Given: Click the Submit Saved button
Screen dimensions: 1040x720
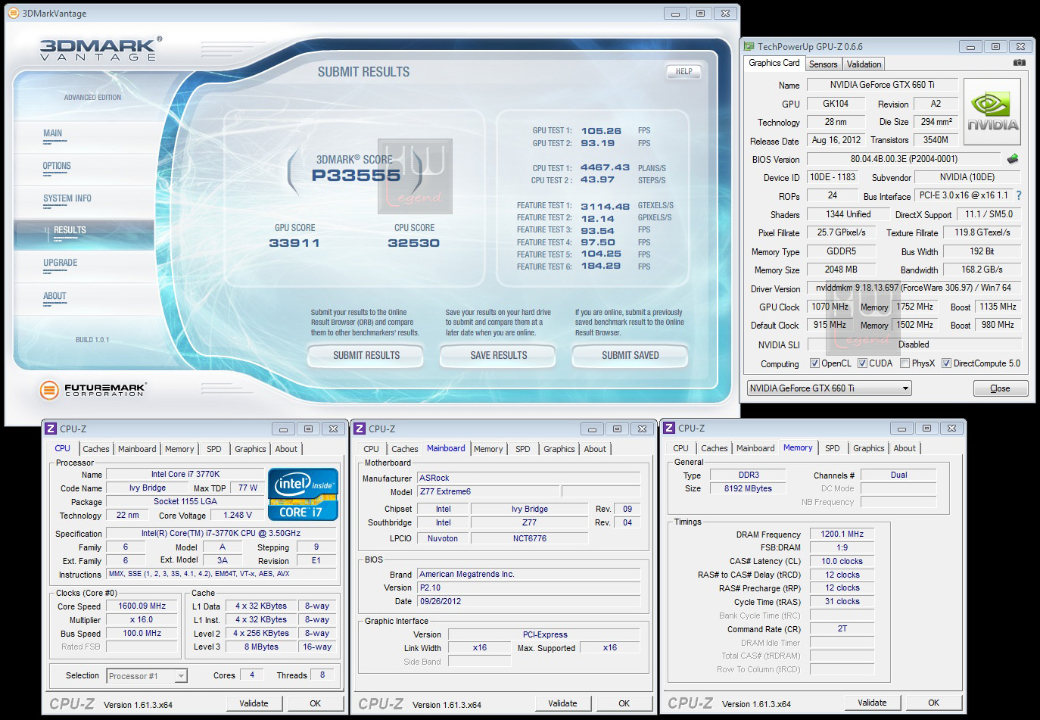Looking at the screenshot, I should [x=630, y=355].
